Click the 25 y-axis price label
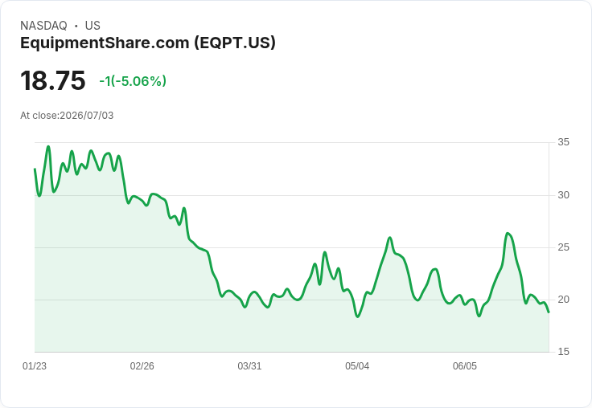The image size is (592, 408). pyautogui.click(x=563, y=247)
